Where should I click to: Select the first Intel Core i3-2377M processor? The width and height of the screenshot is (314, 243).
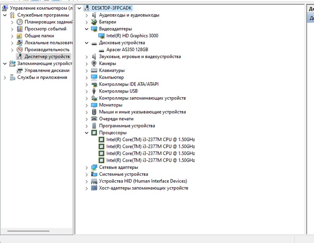coord(150,139)
